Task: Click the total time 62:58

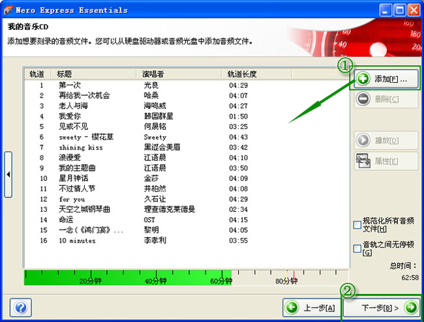Action: 410,278
